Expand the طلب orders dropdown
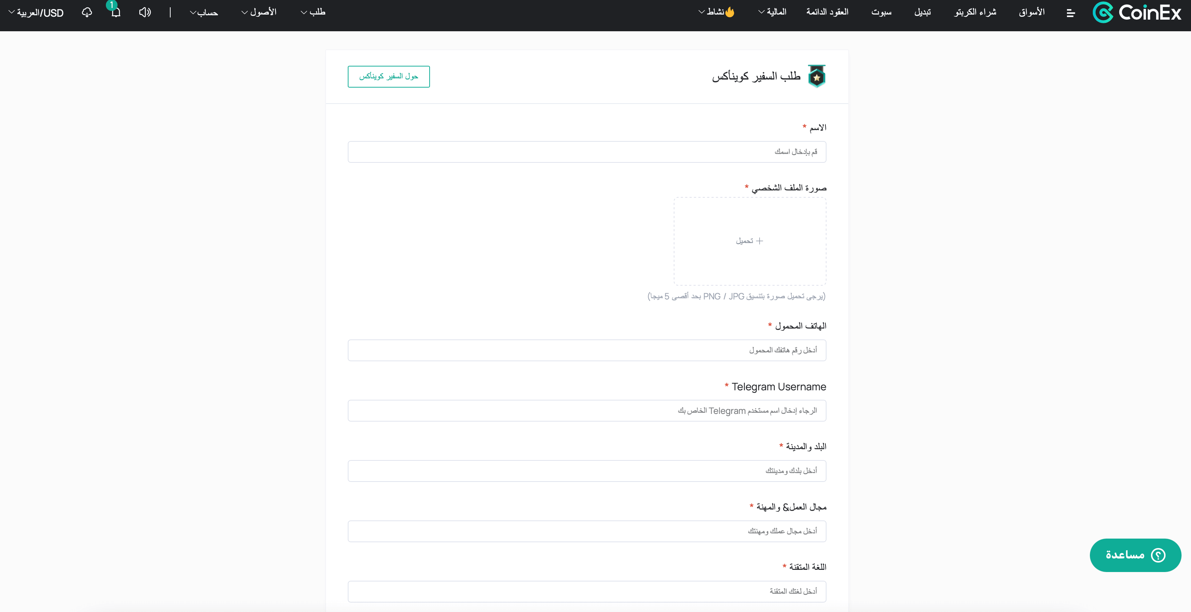 [313, 12]
